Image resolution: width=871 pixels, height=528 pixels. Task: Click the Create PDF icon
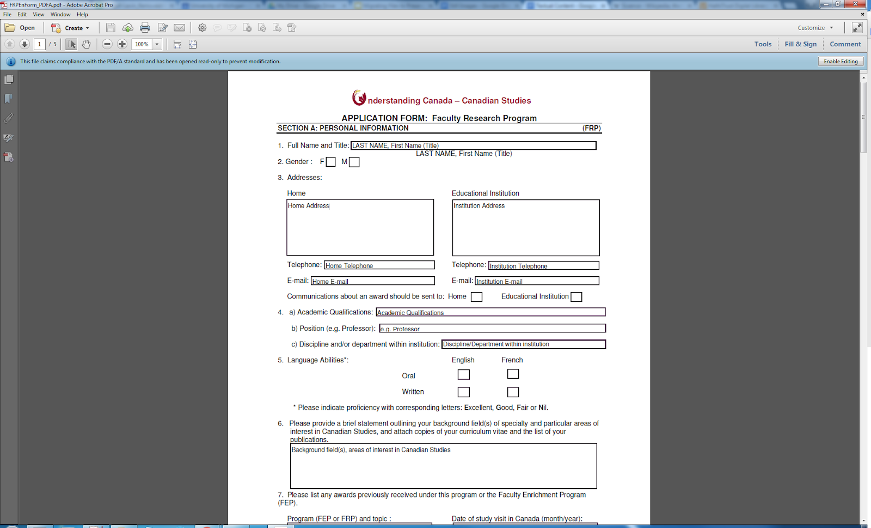[x=56, y=28]
